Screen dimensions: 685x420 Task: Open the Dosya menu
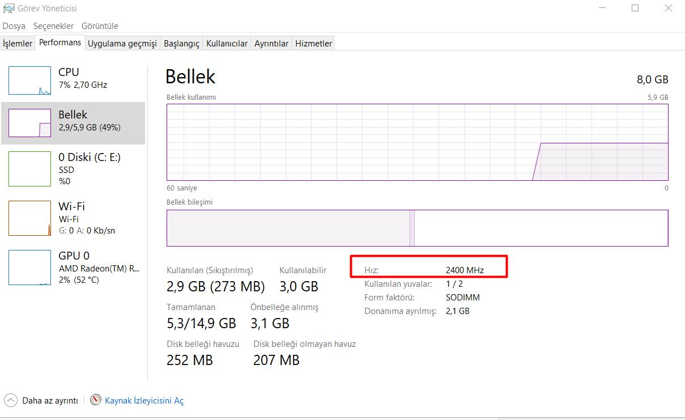(x=14, y=26)
